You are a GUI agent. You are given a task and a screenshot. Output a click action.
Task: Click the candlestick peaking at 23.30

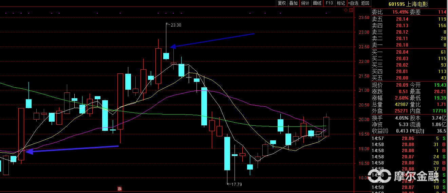166,56
